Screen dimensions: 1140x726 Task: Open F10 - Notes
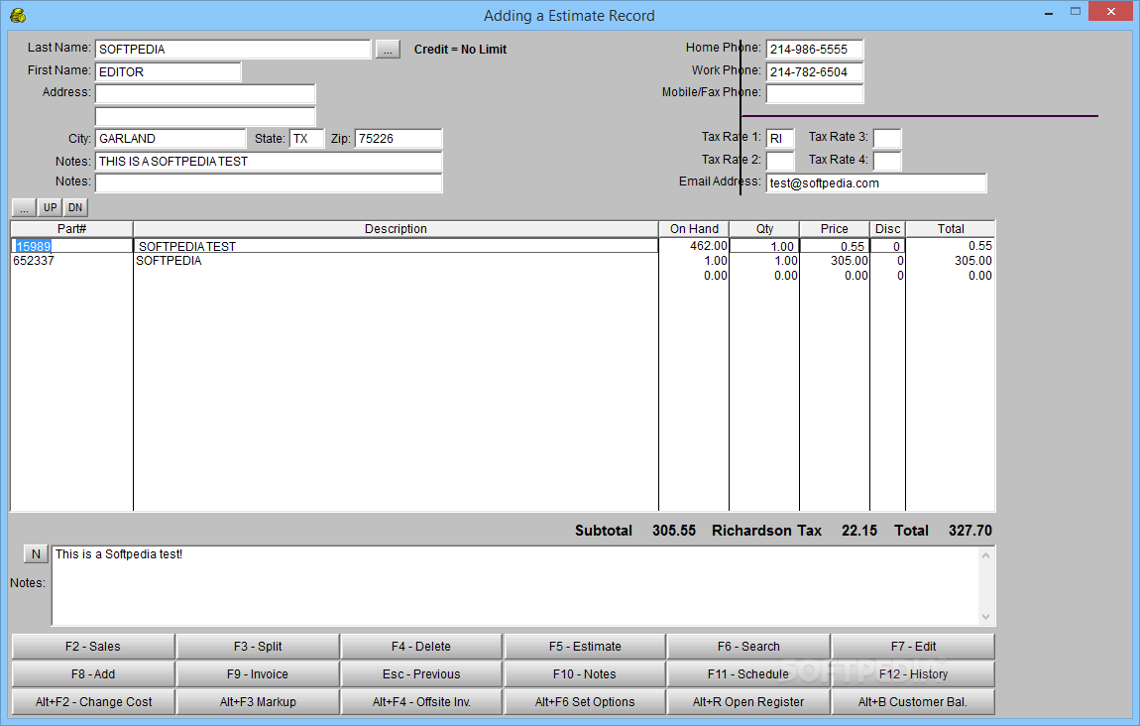[585, 674]
